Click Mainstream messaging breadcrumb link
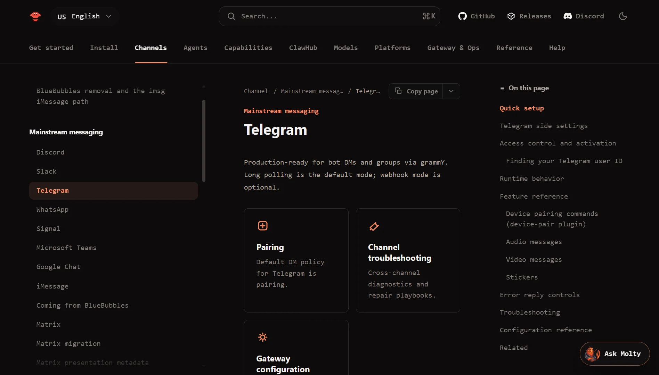 click(x=312, y=91)
